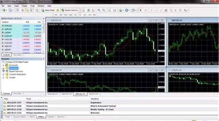Viewport: 219px width, 121px height.
Task: Toggle the Data Window toolbar icon
Action: tap(22, 10)
